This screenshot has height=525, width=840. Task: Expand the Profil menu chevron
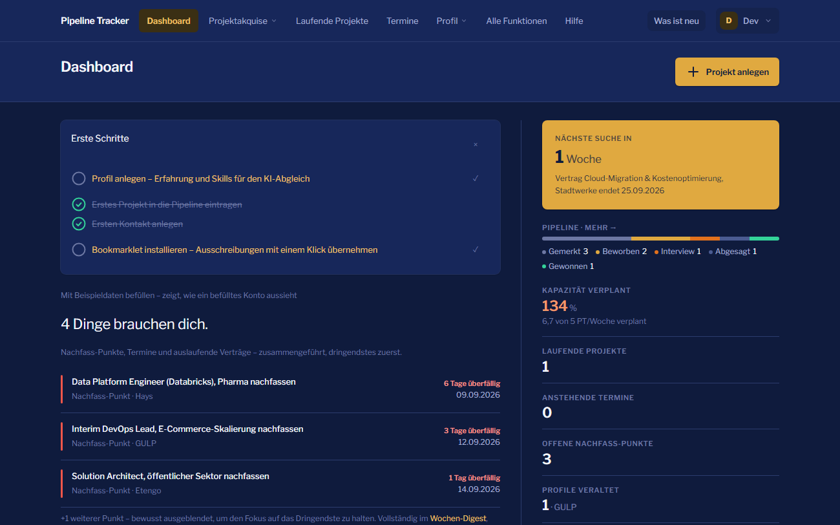point(464,21)
